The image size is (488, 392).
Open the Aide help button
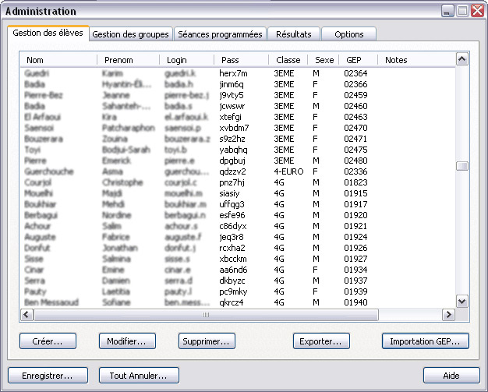[x=451, y=375]
